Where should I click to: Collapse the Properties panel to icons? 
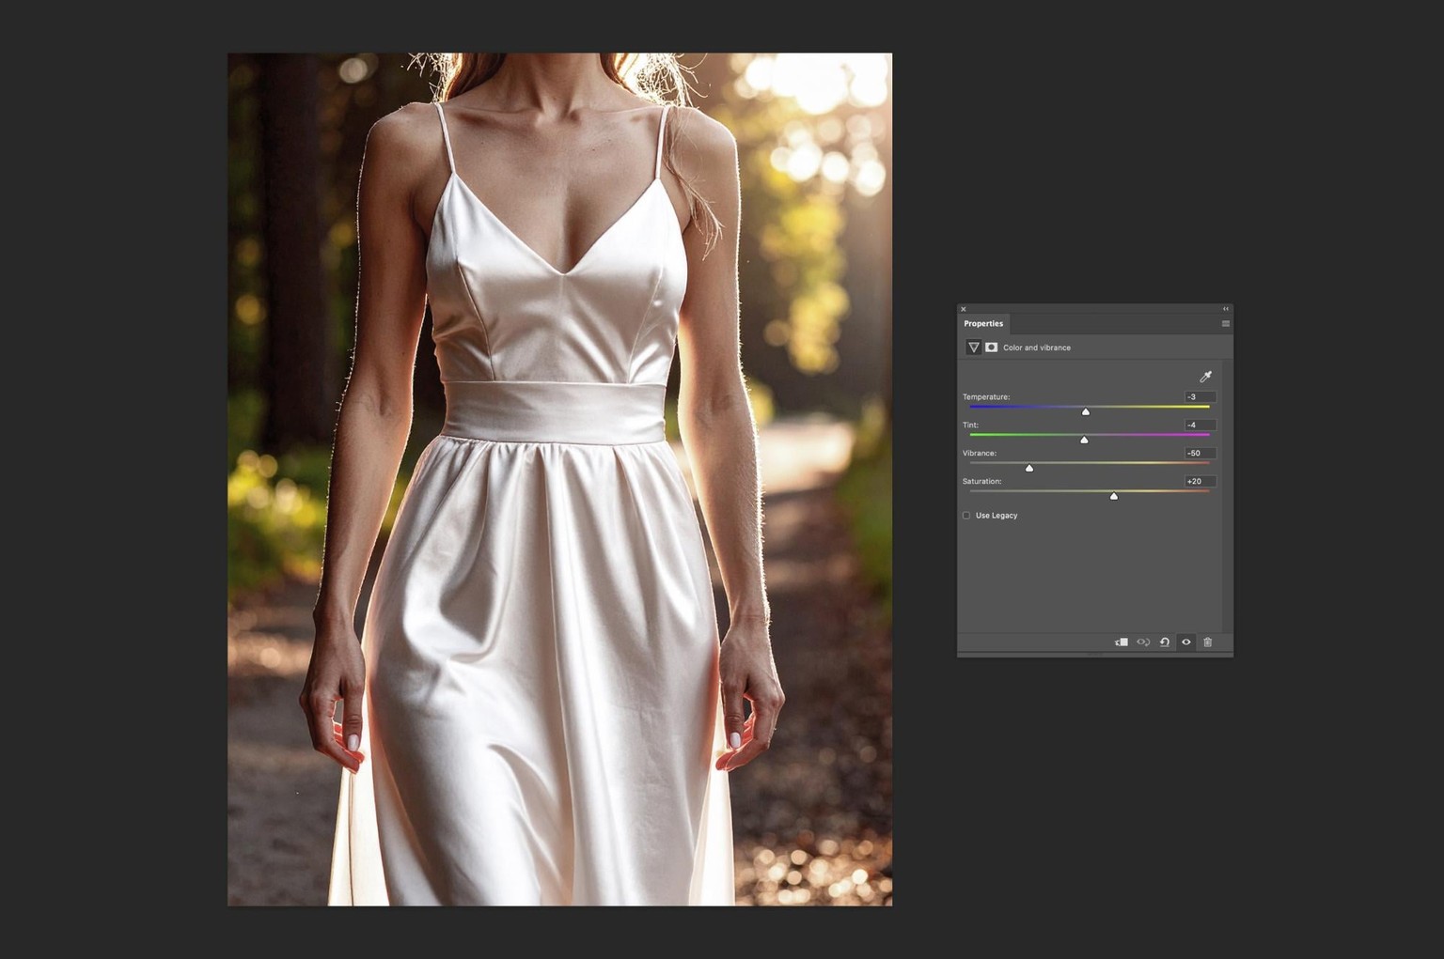pos(1226,309)
